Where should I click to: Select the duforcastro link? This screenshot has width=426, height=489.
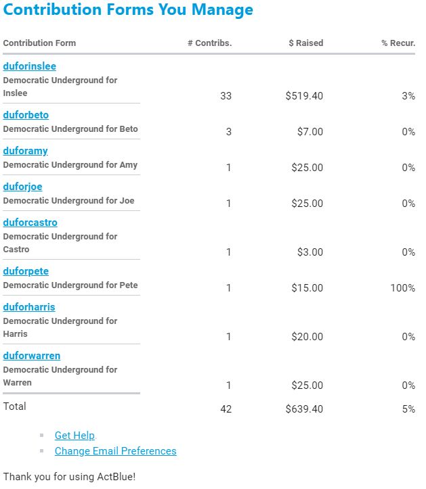[x=30, y=223]
